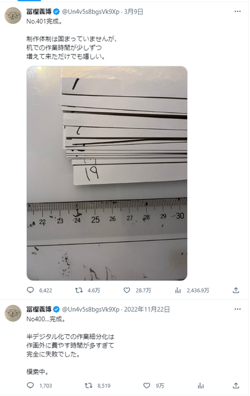Open the manuscript pages photo
This screenshot has width=250, height=396.
[x=107, y=173]
